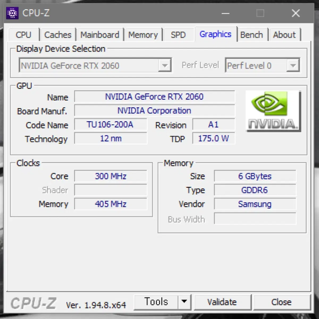This screenshot has width=319, height=319.
Task: Click the CPU-Z logo text at bottom left
Action: click(x=33, y=303)
